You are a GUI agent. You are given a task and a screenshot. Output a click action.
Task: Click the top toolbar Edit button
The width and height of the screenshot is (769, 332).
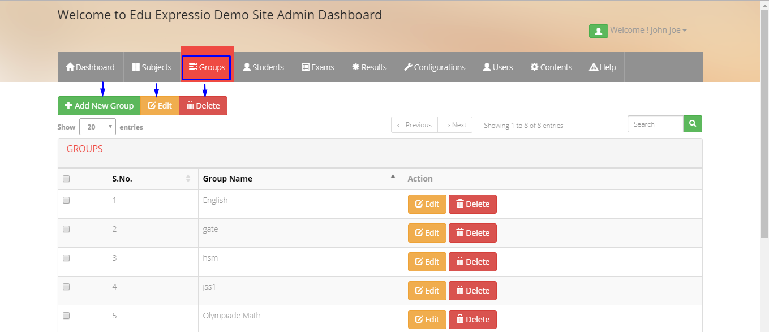tap(160, 106)
